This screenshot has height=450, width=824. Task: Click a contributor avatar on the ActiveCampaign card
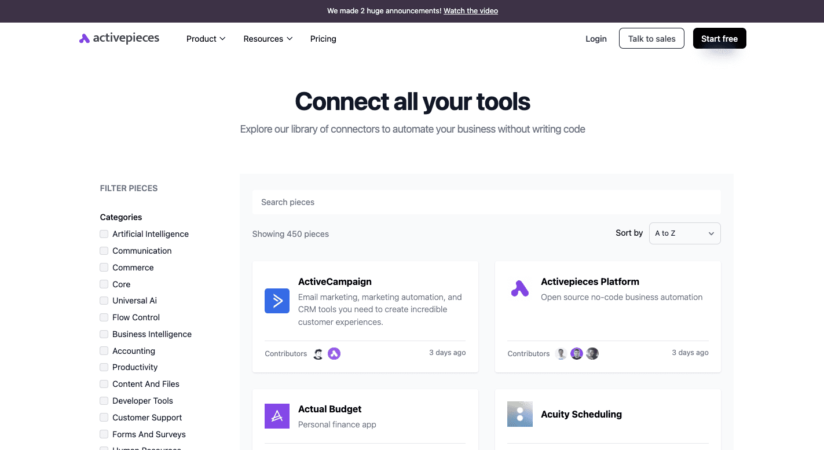coord(318,354)
